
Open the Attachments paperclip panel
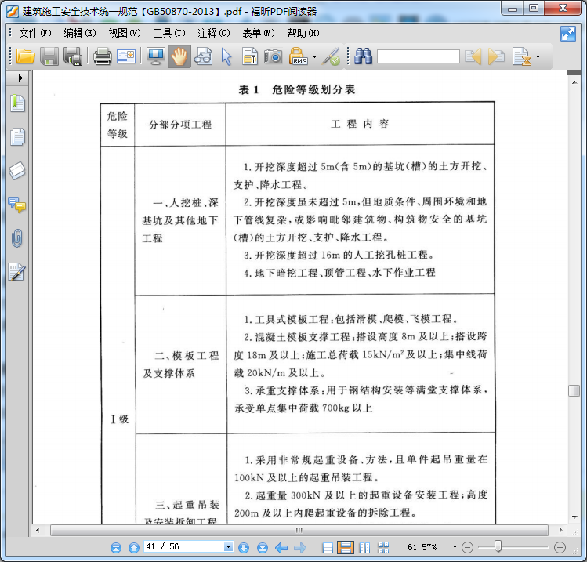coord(17,238)
